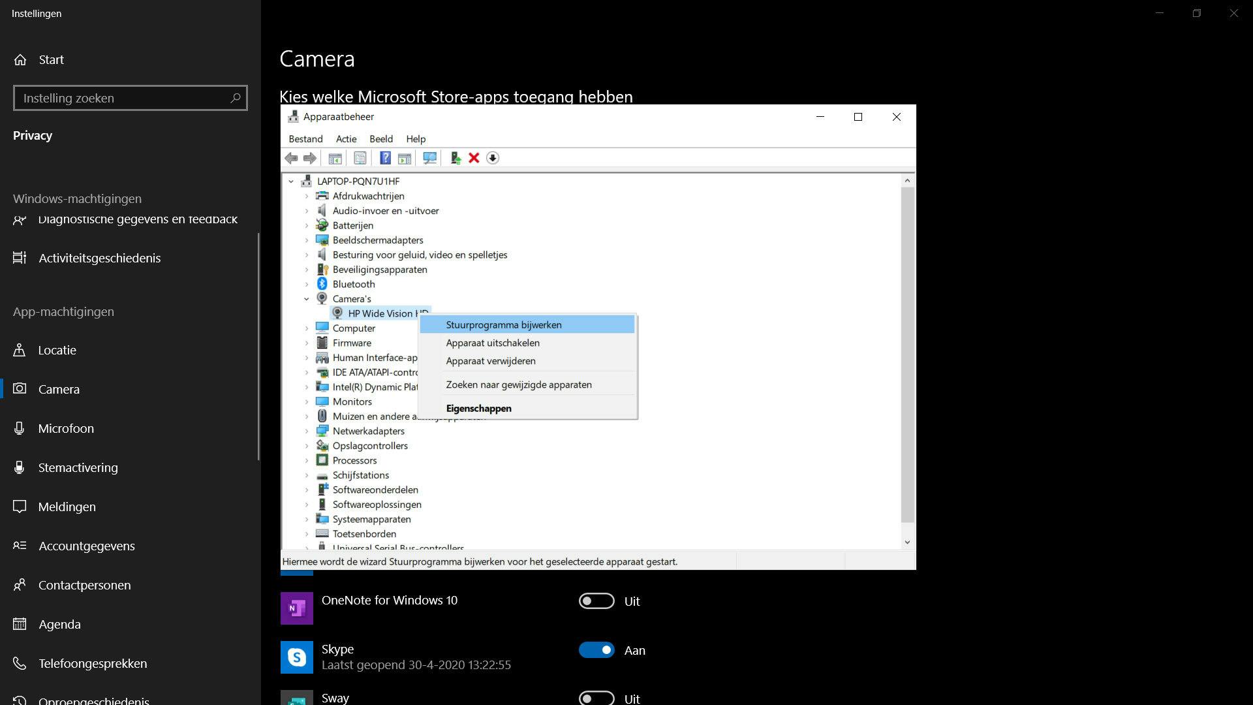
Task: Turn on OneNote for Windows 10 camera access
Action: [596, 601]
